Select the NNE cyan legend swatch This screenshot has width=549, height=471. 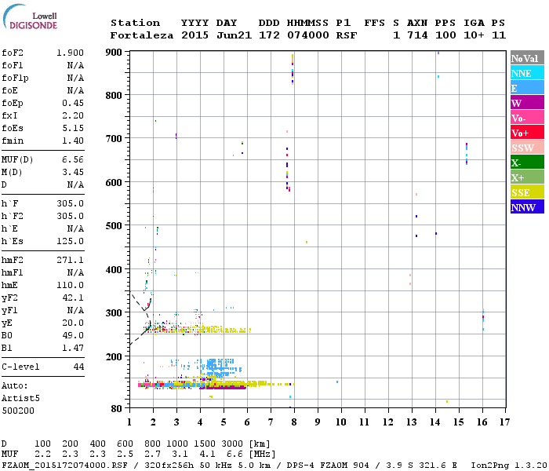[x=527, y=73]
